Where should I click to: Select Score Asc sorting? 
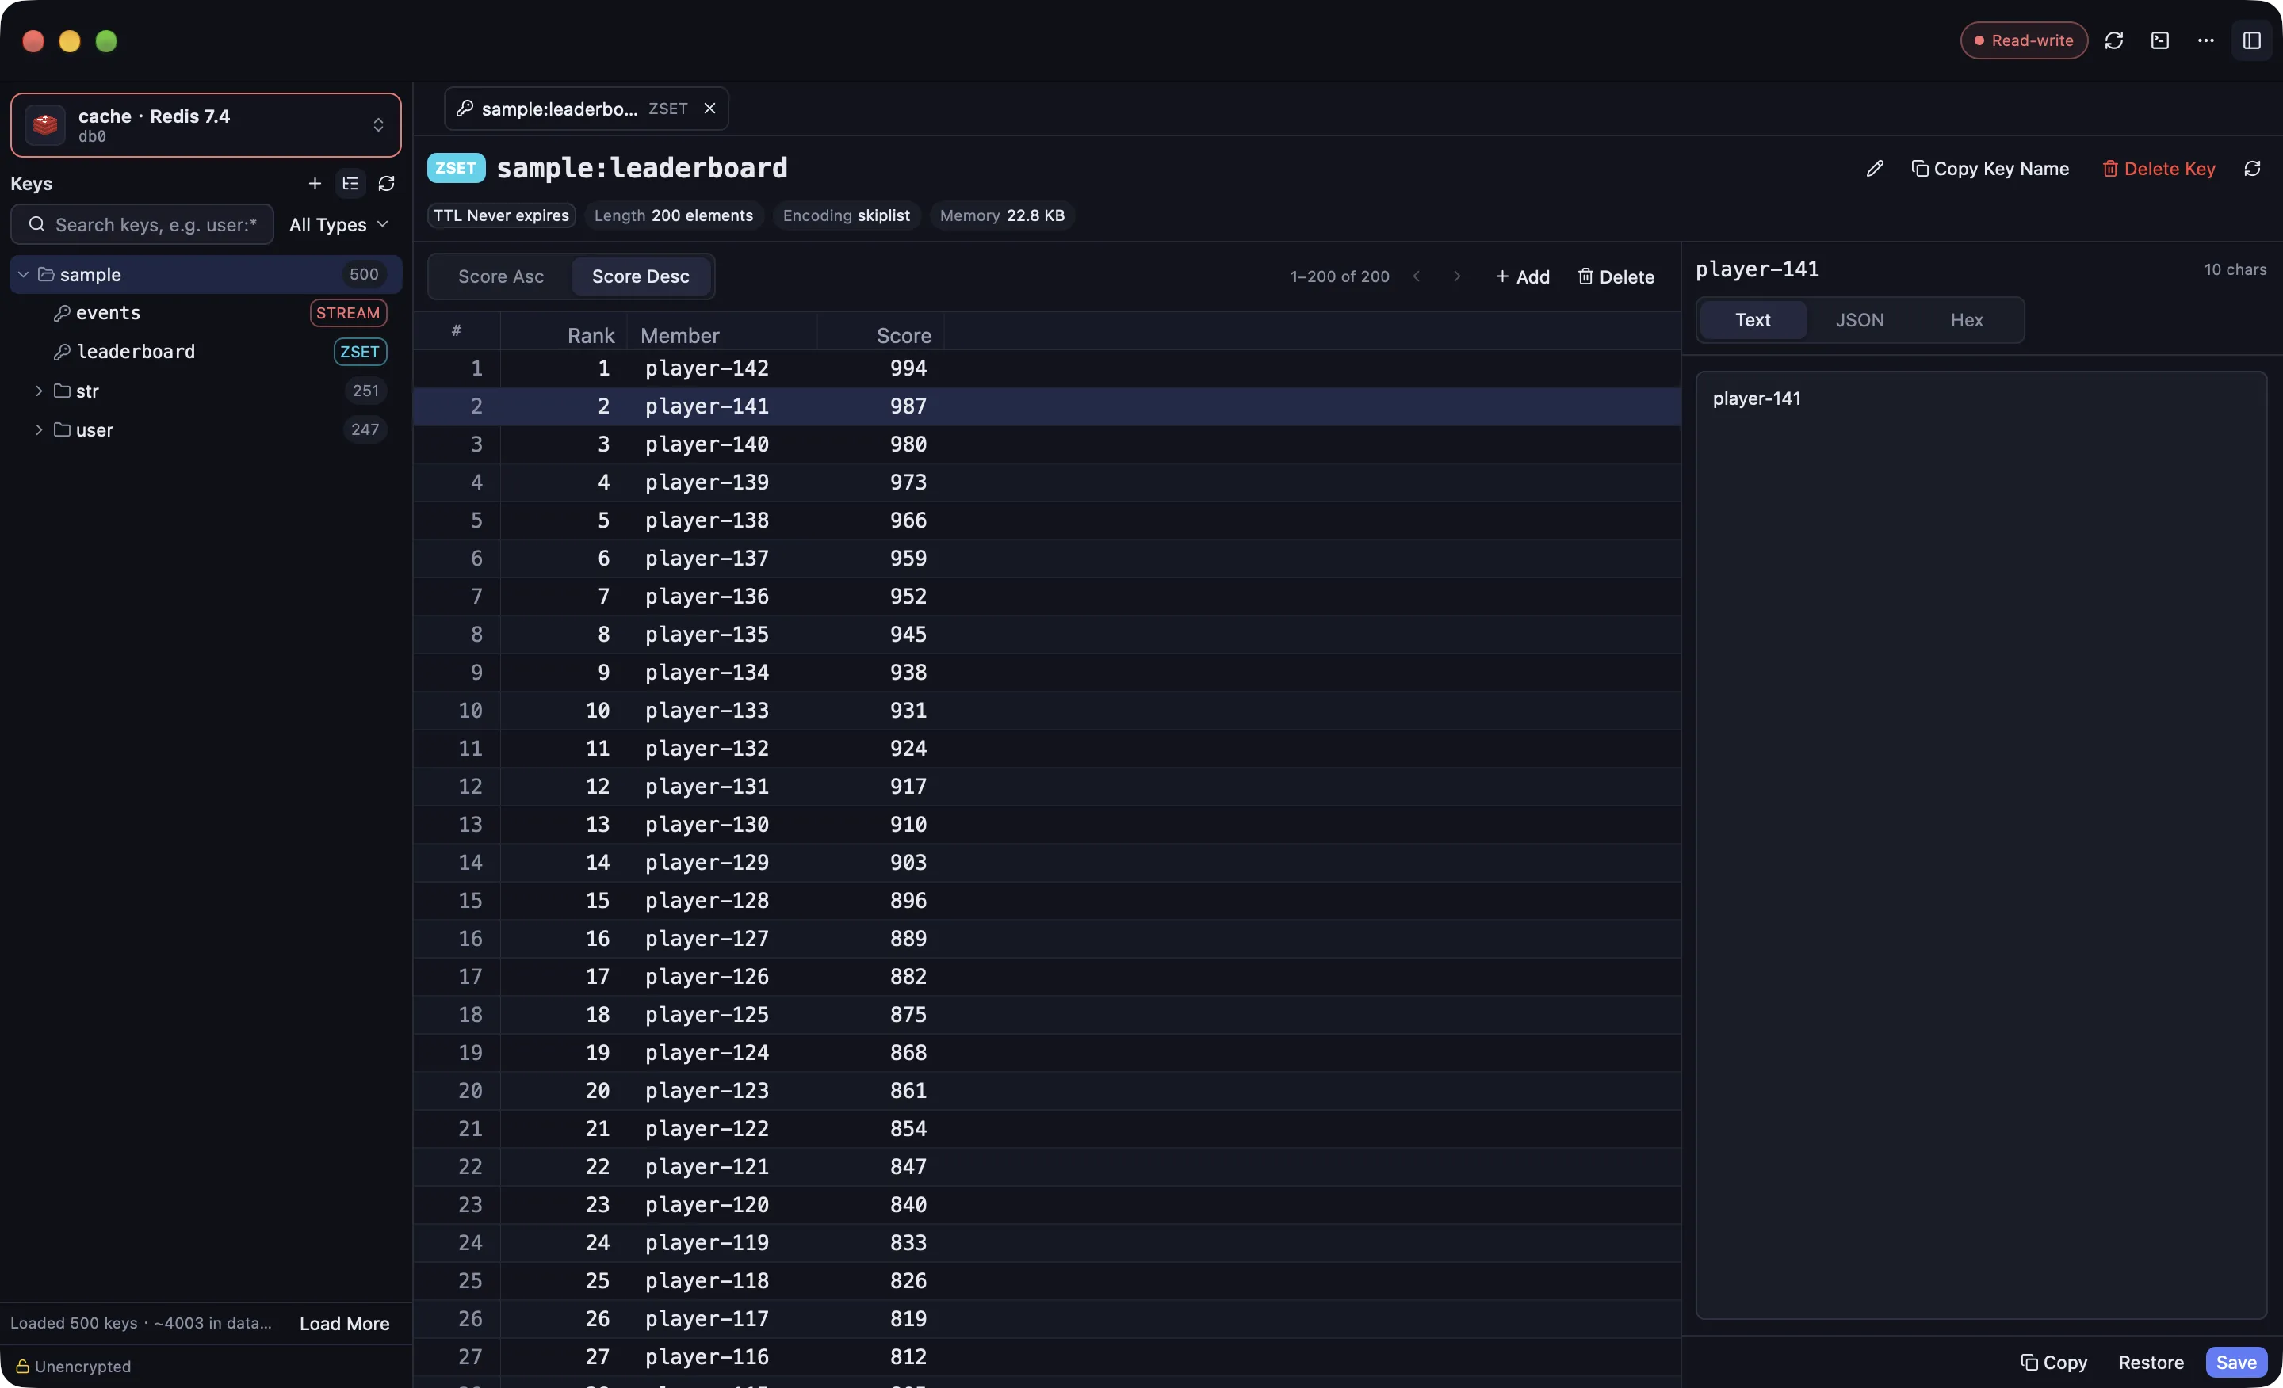(501, 276)
